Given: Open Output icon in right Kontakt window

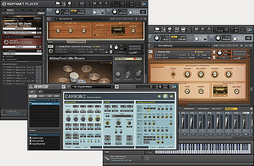Looking at the screenshot, I should tap(177, 30).
